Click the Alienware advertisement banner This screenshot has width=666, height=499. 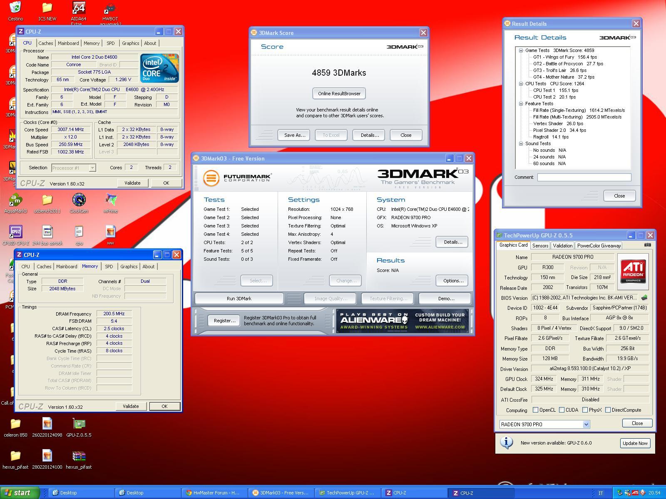click(403, 321)
